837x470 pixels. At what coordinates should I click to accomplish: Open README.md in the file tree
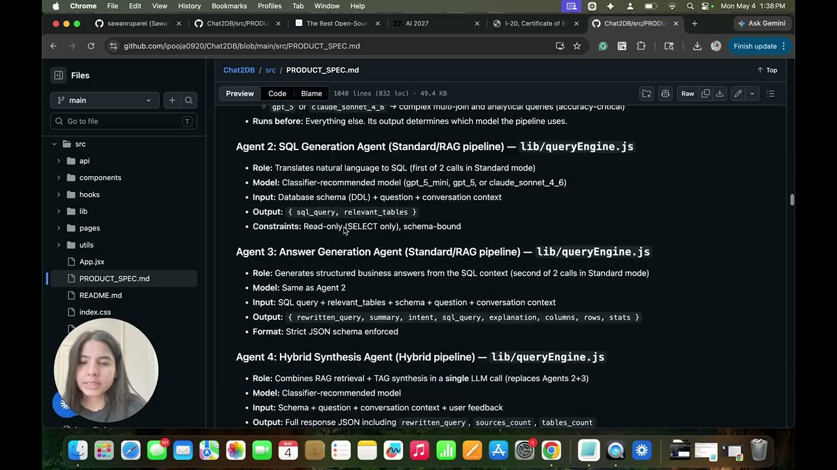coord(101,295)
